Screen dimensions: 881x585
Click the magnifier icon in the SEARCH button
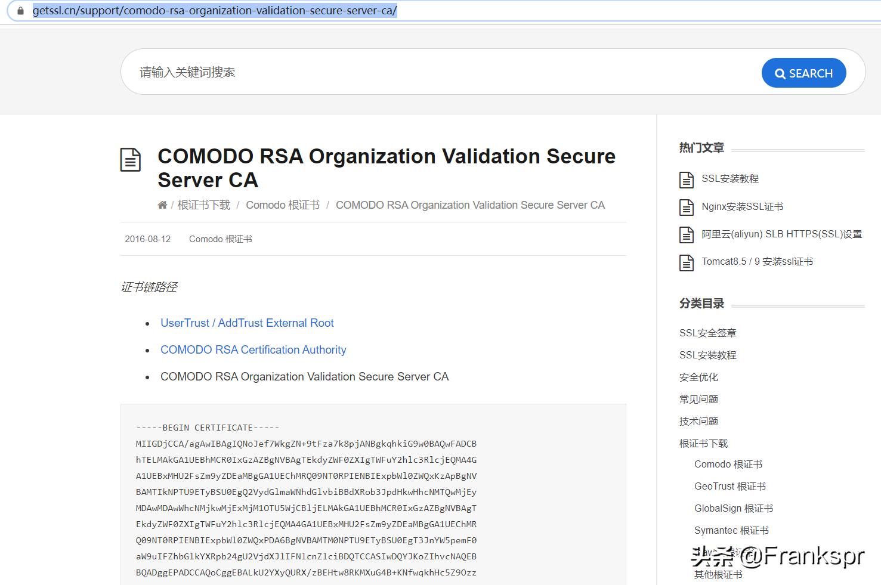click(x=780, y=73)
